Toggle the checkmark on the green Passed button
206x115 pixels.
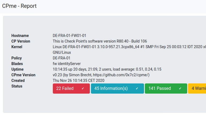tap(180, 89)
